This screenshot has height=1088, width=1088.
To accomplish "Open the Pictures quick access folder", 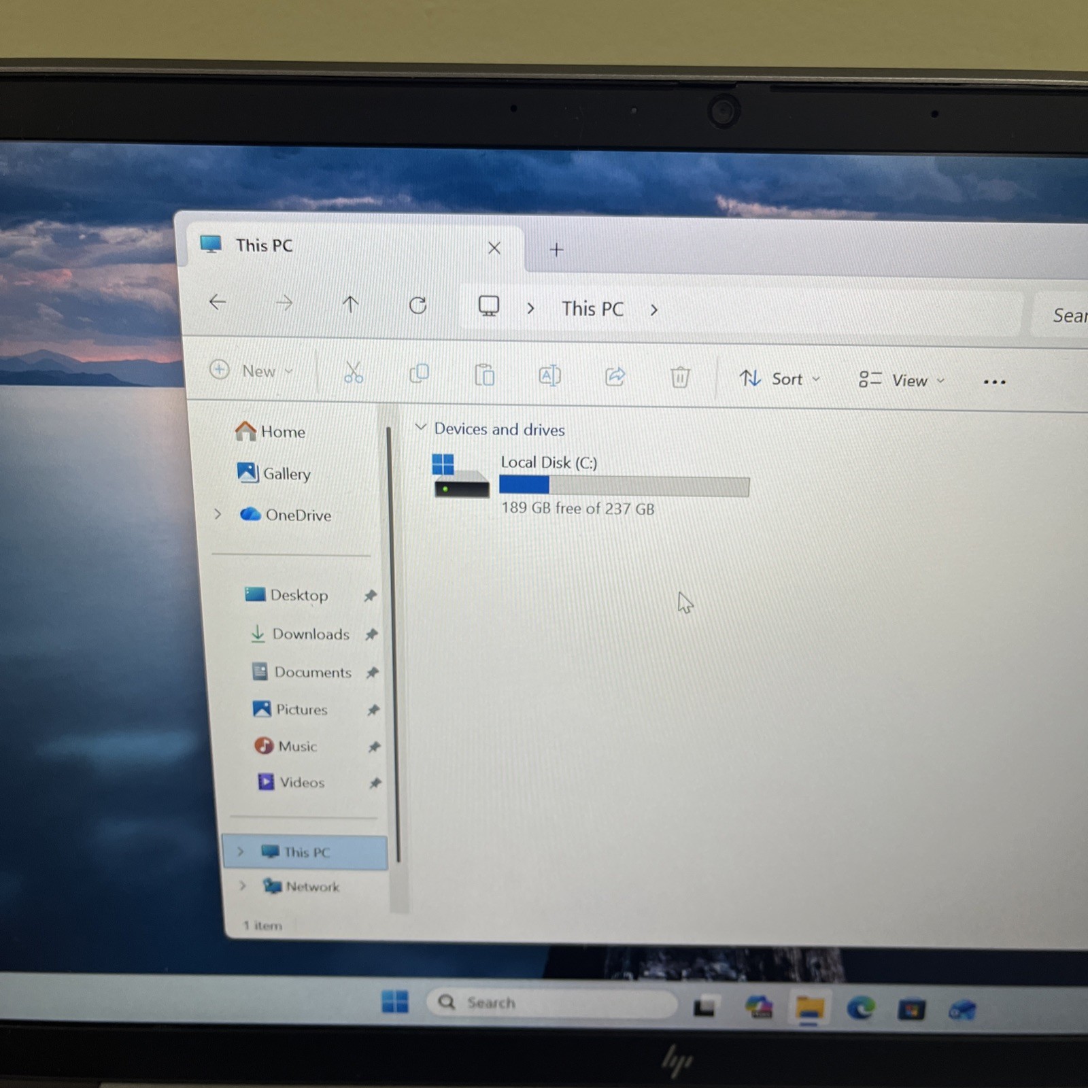I will (x=290, y=709).
